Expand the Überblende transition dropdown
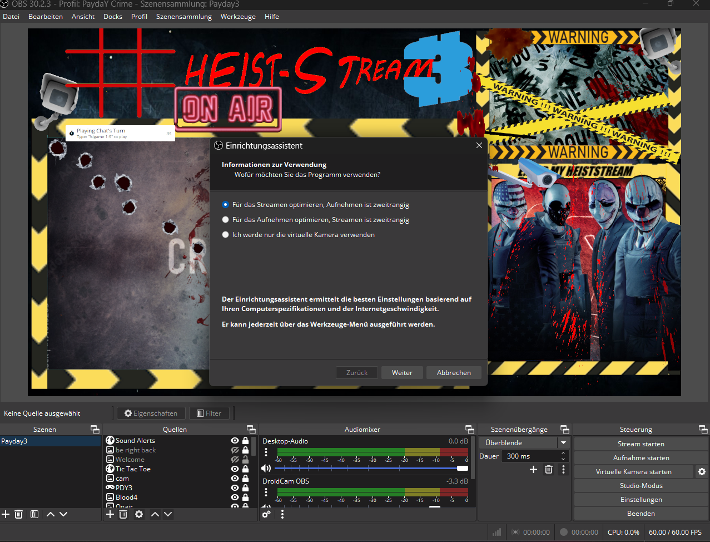Screen dimensions: 710x542 click(x=563, y=443)
